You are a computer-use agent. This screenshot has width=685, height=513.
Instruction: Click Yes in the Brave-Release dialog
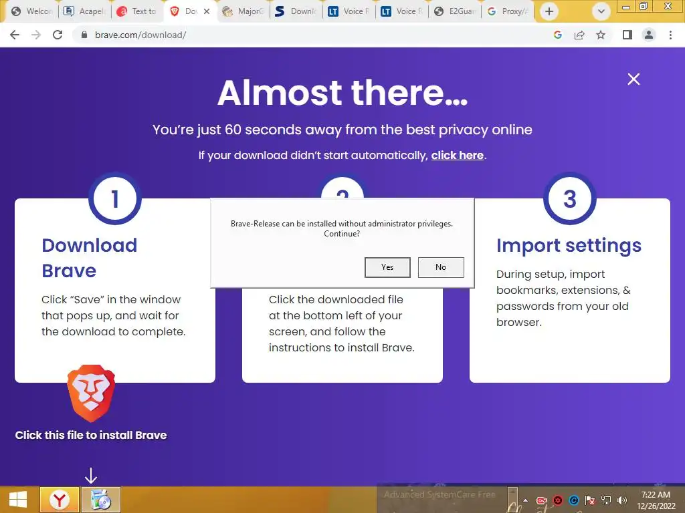coord(387,267)
